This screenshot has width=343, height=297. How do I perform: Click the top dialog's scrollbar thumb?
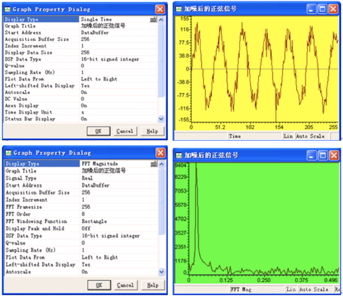(161, 60)
